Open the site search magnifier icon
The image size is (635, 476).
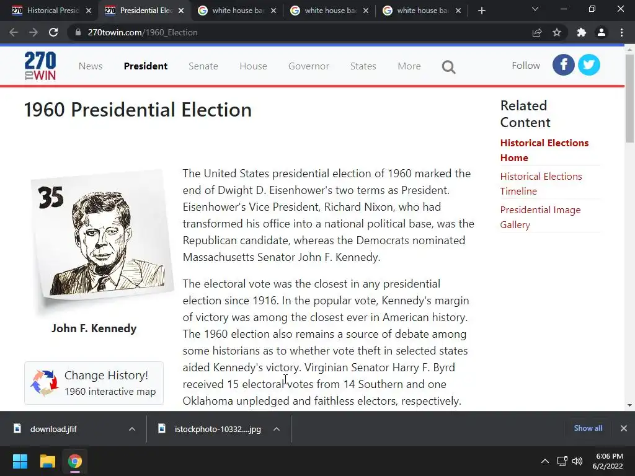(x=448, y=67)
